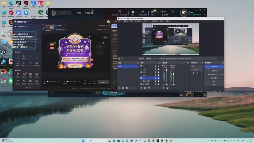254x143 pixels.
Task: Close the Halloween promotion popup
Action: [90, 37]
